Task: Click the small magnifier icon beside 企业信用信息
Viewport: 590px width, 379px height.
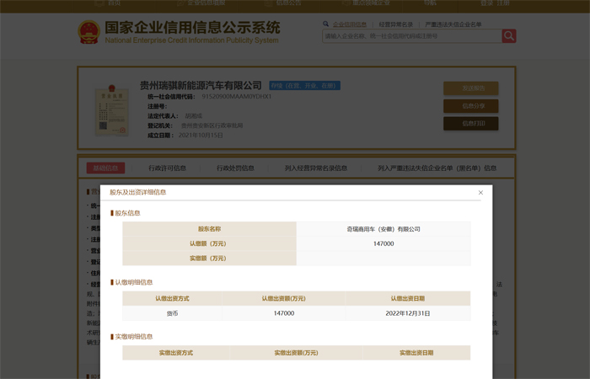Action: pos(325,24)
